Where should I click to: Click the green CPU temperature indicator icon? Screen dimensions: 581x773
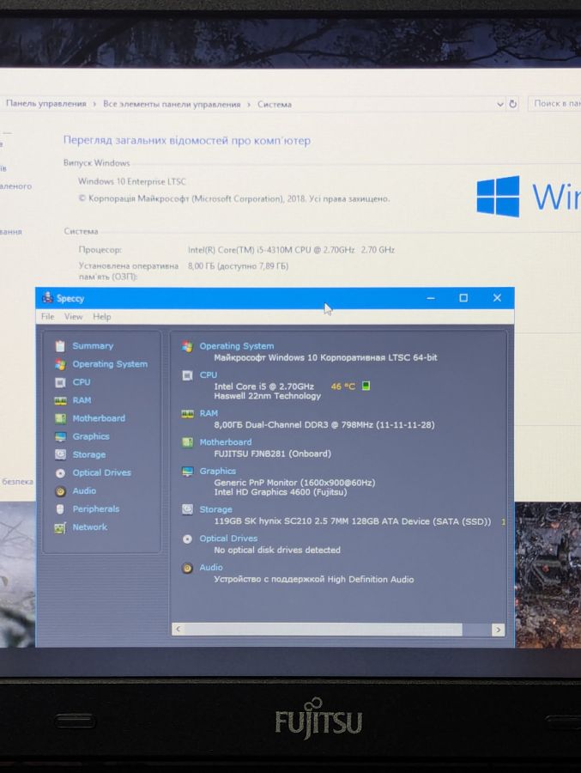[x=366, y=386]
